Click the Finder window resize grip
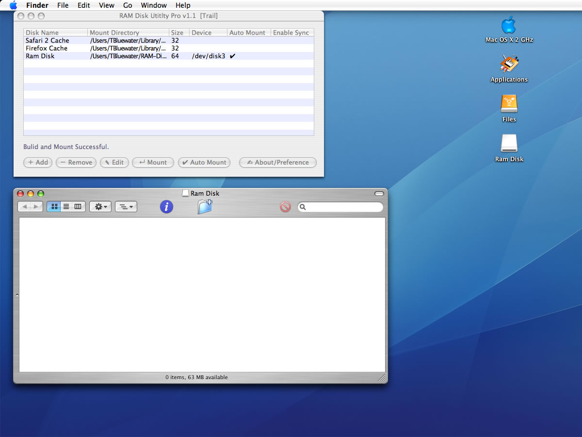The width and height of the screenshot is (582, 437). coord(382,377)
